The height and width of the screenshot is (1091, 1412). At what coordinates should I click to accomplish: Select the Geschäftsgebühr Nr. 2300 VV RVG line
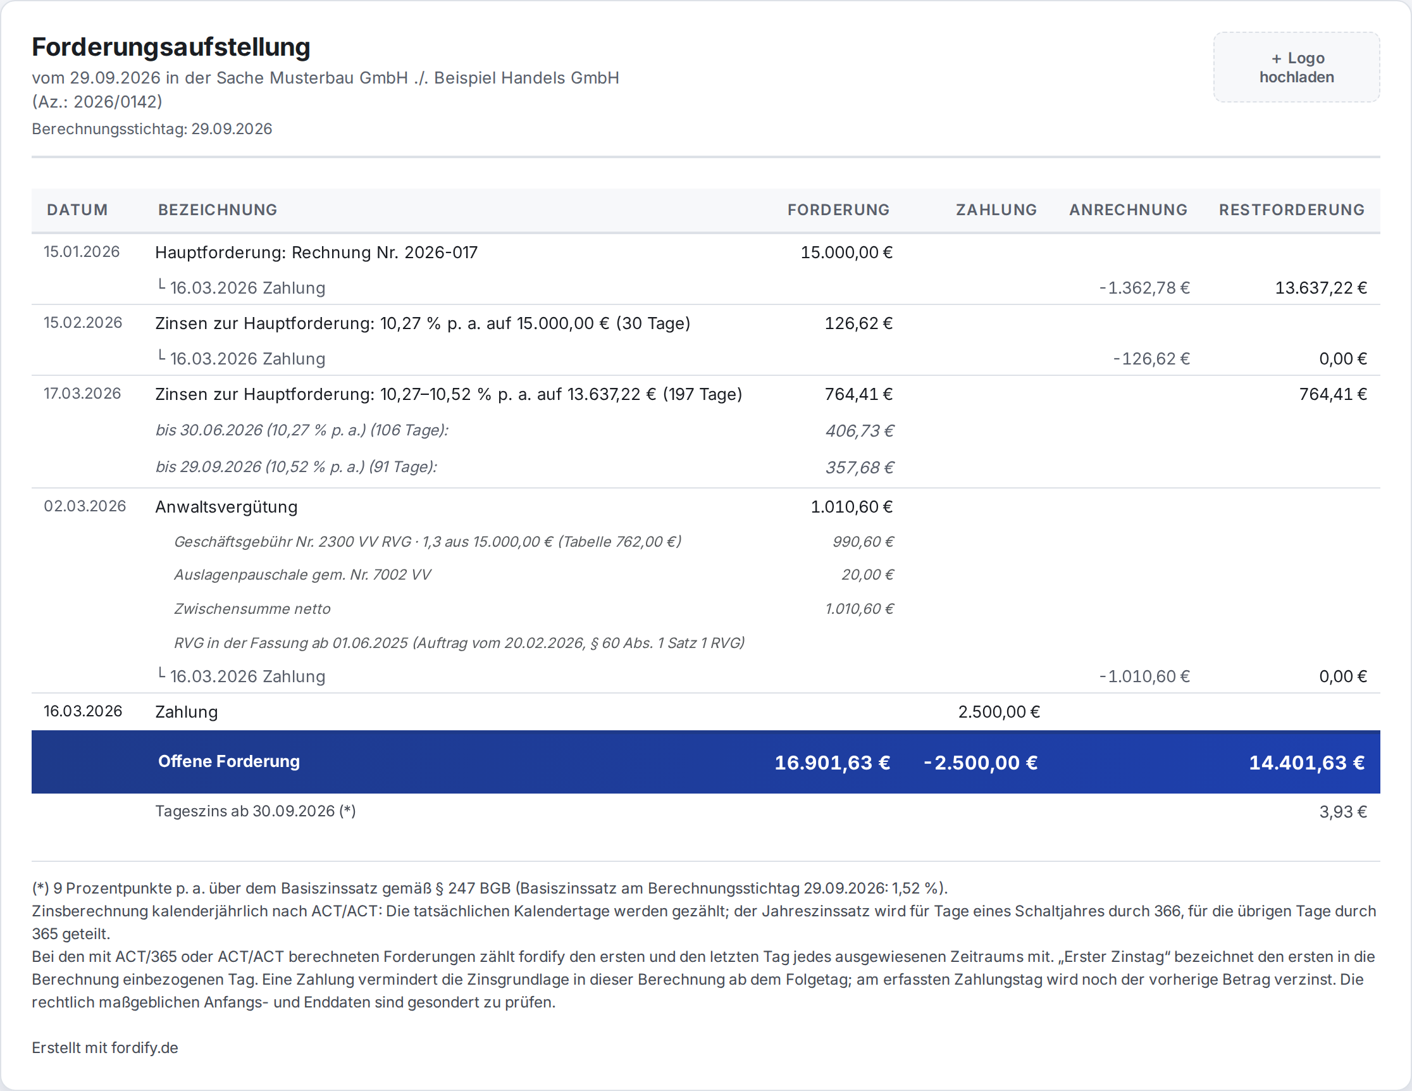428,541
